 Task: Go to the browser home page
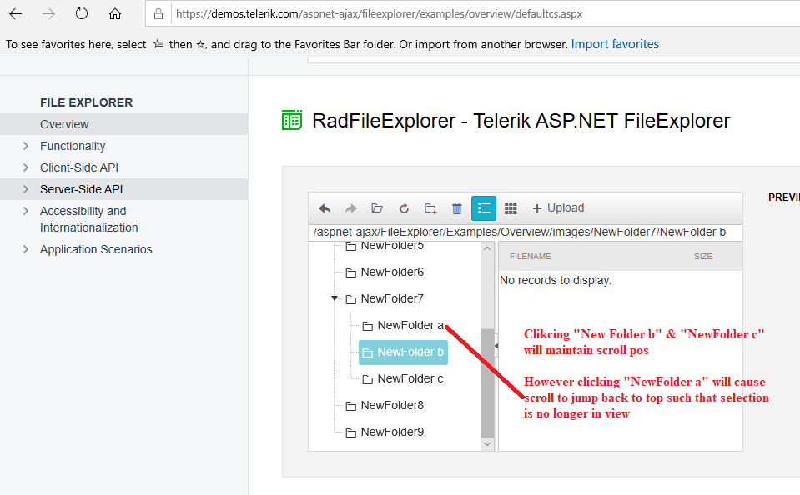click(x=115, y=14)
